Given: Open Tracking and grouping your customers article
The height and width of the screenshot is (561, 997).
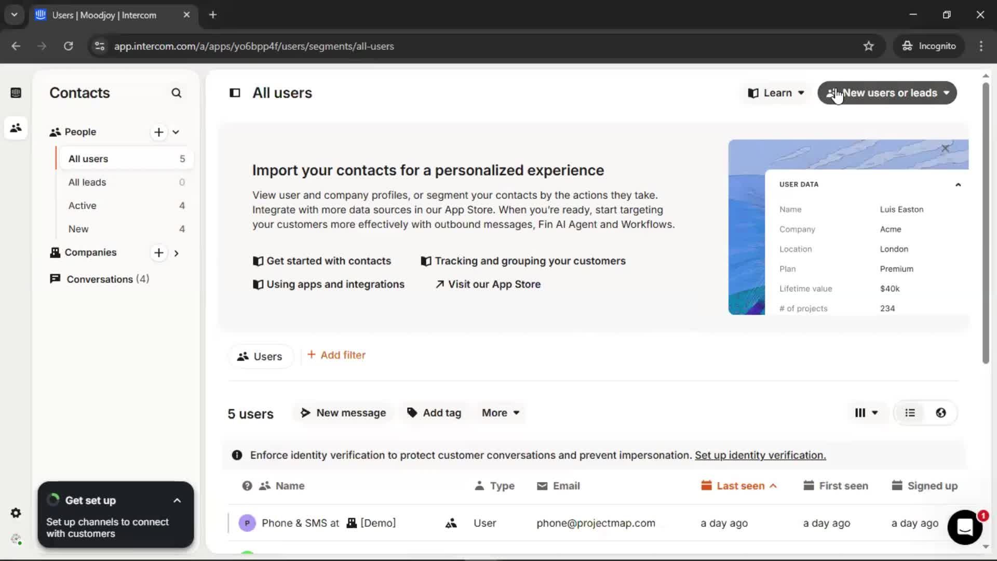Looking at the screenshot, I should point(523,261).
